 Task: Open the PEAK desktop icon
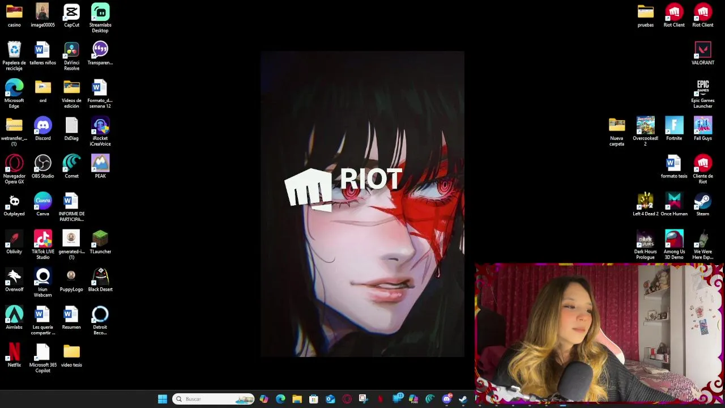point(100,167)
